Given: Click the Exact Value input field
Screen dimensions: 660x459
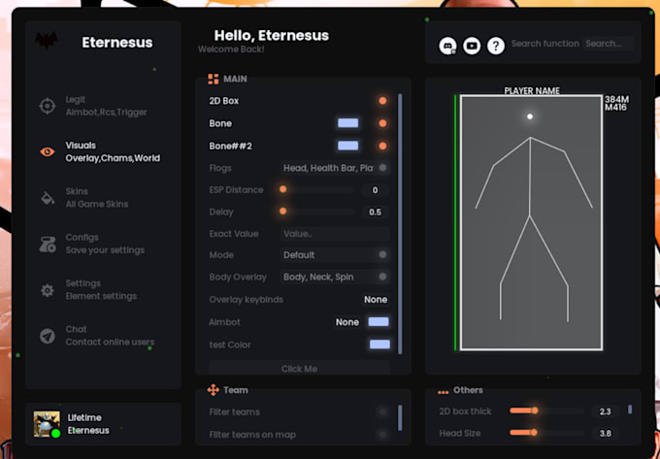Looking at the screenshot, I should click(x=335, y=234).
